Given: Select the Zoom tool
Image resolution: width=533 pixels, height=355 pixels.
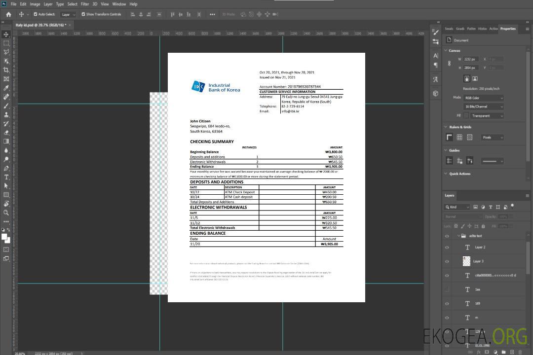Looking at the screenshot, I should (x=6, y=213).
